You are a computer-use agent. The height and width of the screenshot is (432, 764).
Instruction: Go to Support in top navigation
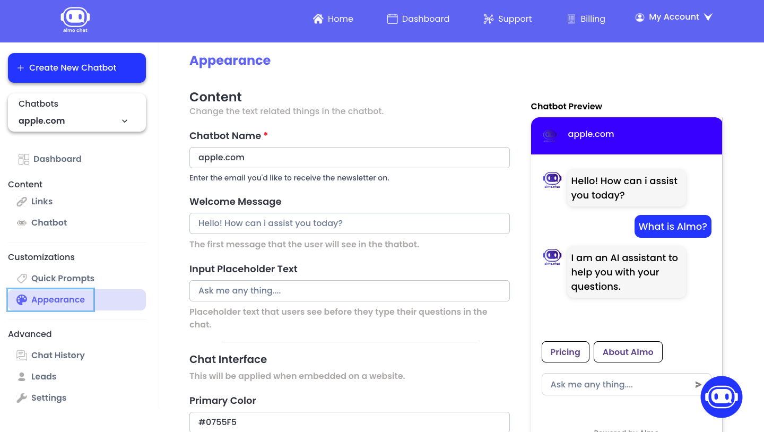click(x=507, y=19)
